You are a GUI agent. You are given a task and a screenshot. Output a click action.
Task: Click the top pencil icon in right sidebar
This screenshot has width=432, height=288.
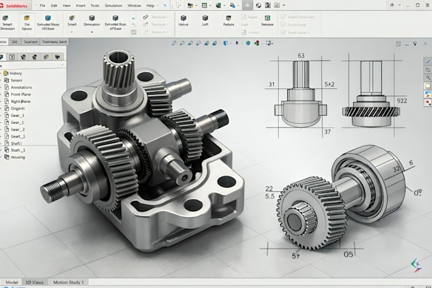click(x=428, y=62)
